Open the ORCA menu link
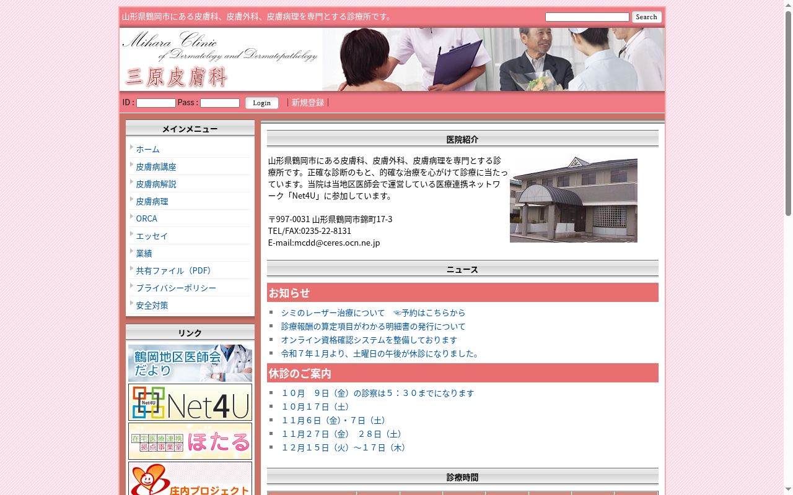Viewport: 793px width, 495px height. tap(146, 218)
